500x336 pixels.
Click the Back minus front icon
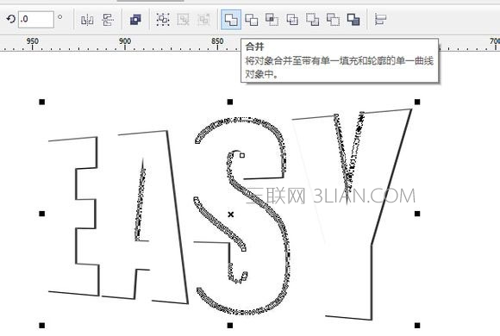point(334,20)
